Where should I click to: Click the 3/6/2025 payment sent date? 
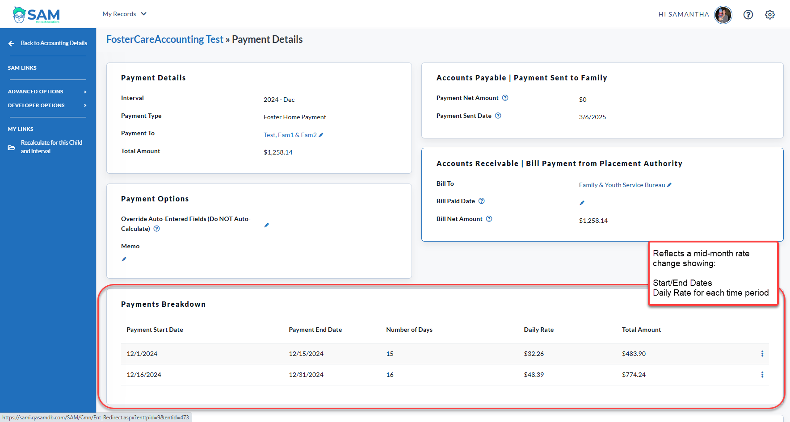click(592, 117)
